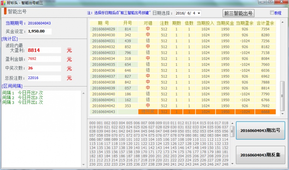Click the 前三智能出号 button
Viewport: 289px width, 170px height.
238,13
